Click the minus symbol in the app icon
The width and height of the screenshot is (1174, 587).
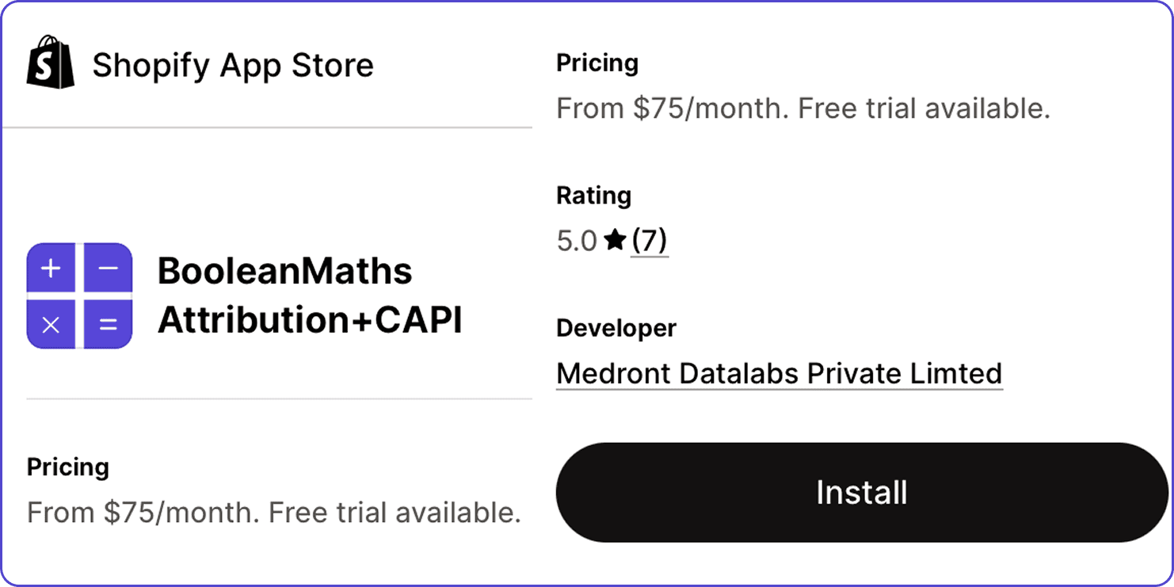109,268
